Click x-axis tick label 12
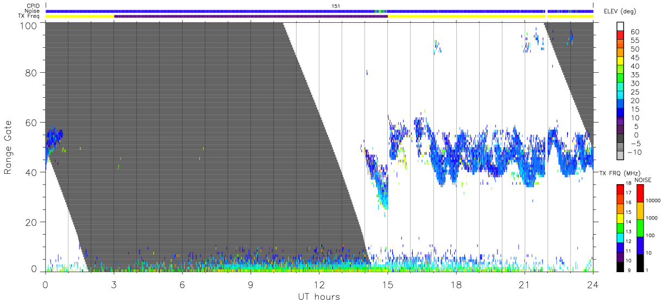The height and width of the screenshot is (308, 667). coord(319,285)
